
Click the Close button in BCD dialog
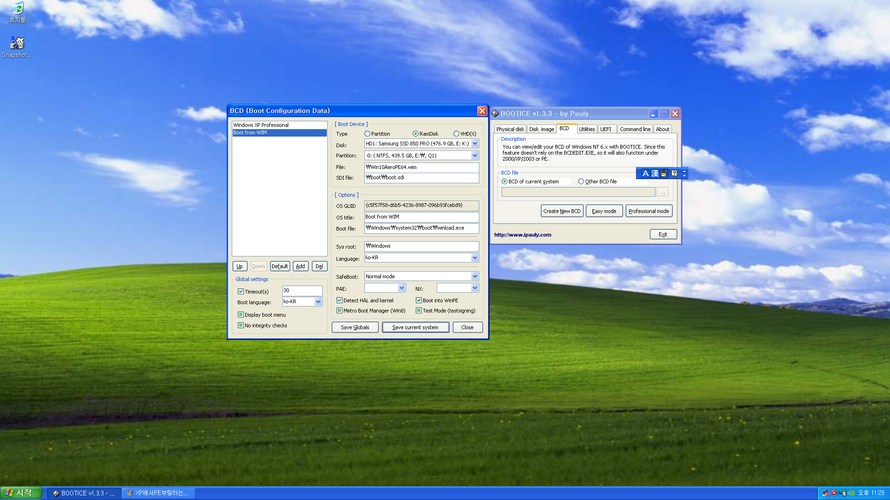pos(467,327)
